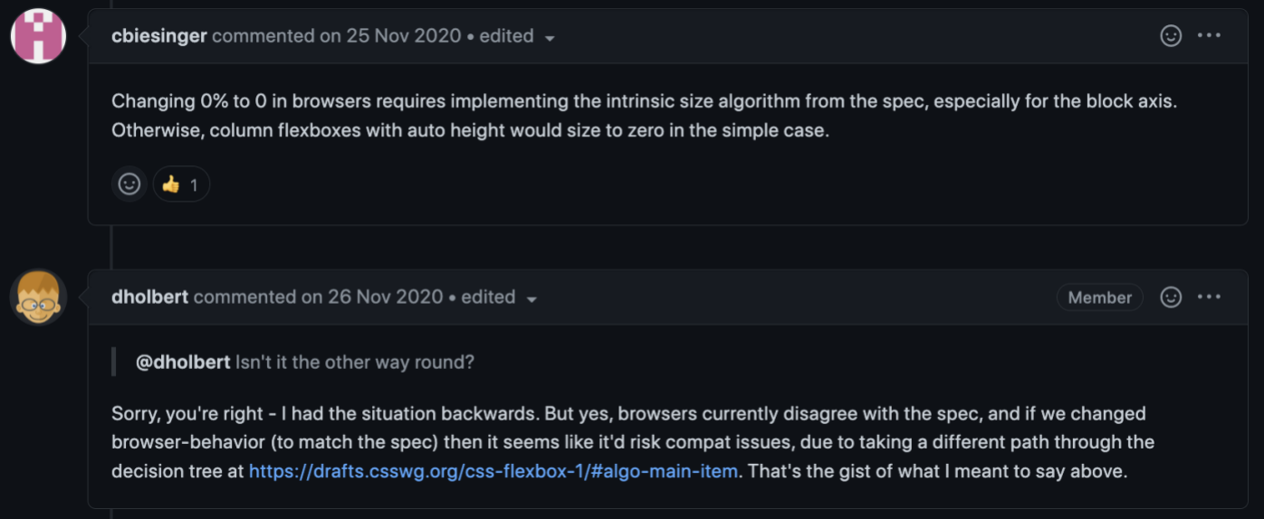
Task: Open emoji reaction picker on dholbert's comment
Action: [x=1171, y=297]
